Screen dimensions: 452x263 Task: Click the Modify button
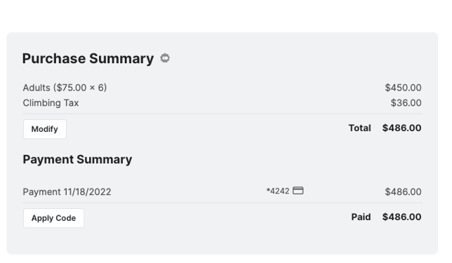(x=45, y=129)
